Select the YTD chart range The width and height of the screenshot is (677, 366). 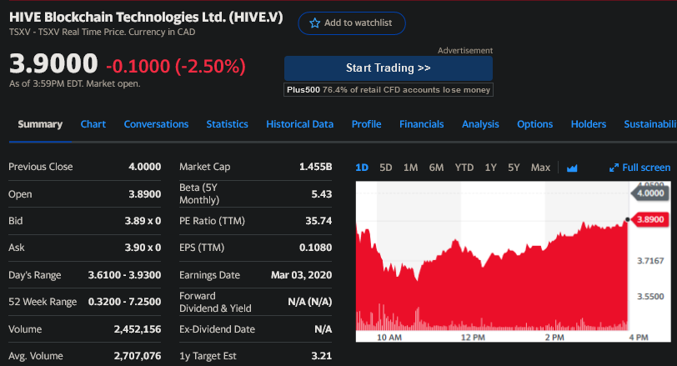464,168
